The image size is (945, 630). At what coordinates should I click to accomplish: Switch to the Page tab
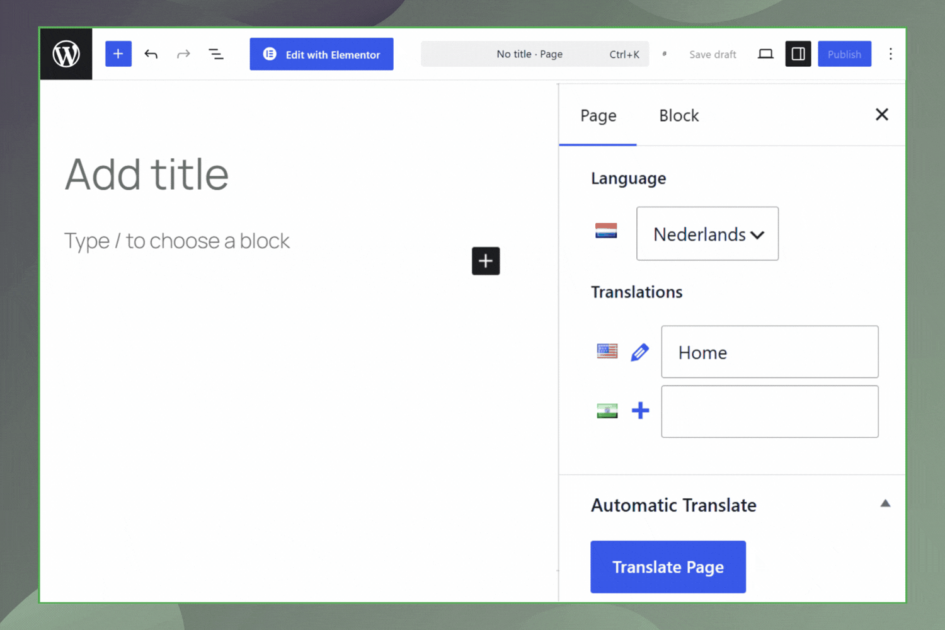tap(598, 116)
